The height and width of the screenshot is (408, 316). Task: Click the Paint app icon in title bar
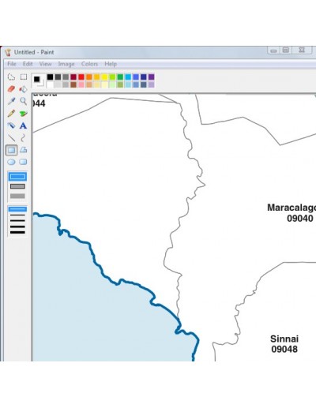coord(9,52)
